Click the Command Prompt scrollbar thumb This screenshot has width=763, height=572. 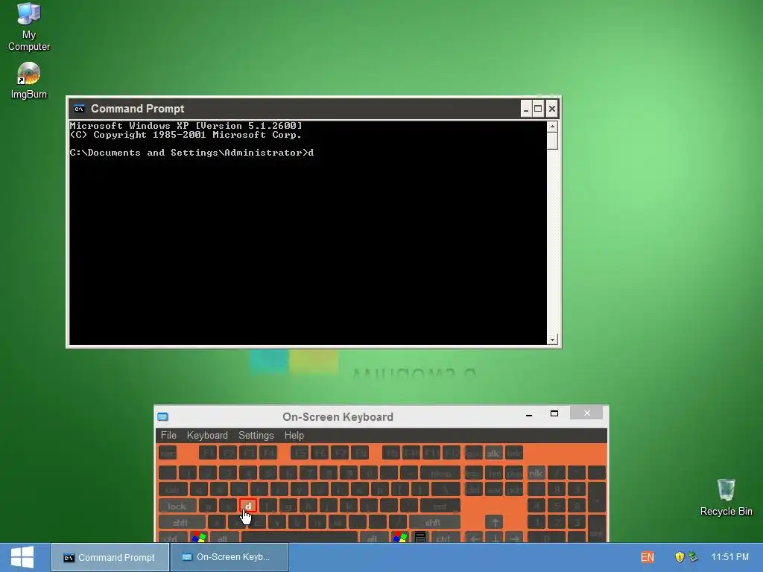point(552,141)
